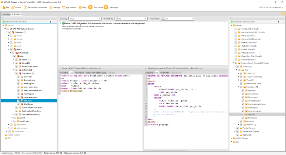Click Disconnect from the server in source panel
This screenshot has width=286, height=155.
tap(15, 22)
